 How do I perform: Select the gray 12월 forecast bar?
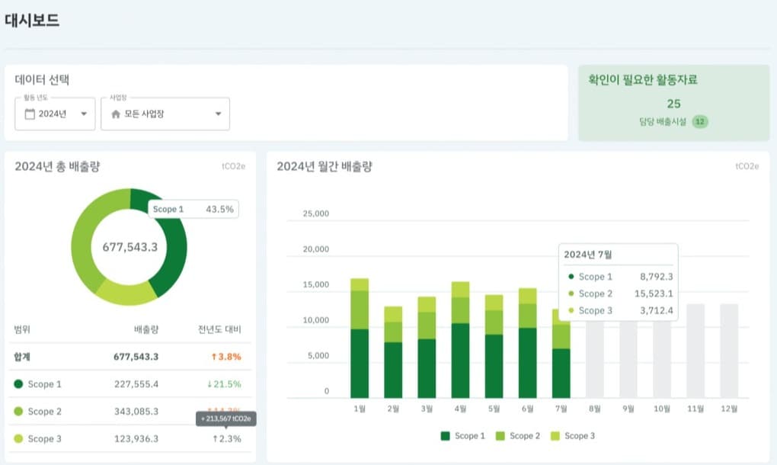[x=729, y=351]
